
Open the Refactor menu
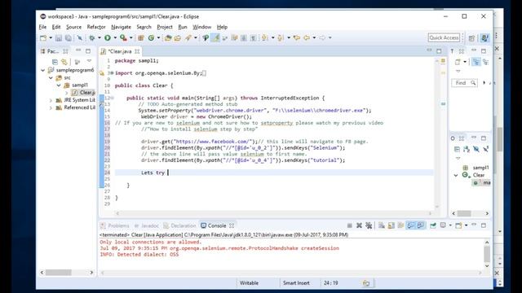coord(96,27)
